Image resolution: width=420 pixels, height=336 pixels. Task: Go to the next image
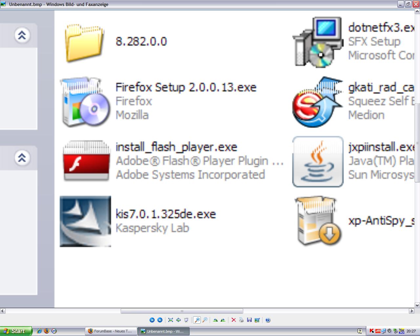160,320
